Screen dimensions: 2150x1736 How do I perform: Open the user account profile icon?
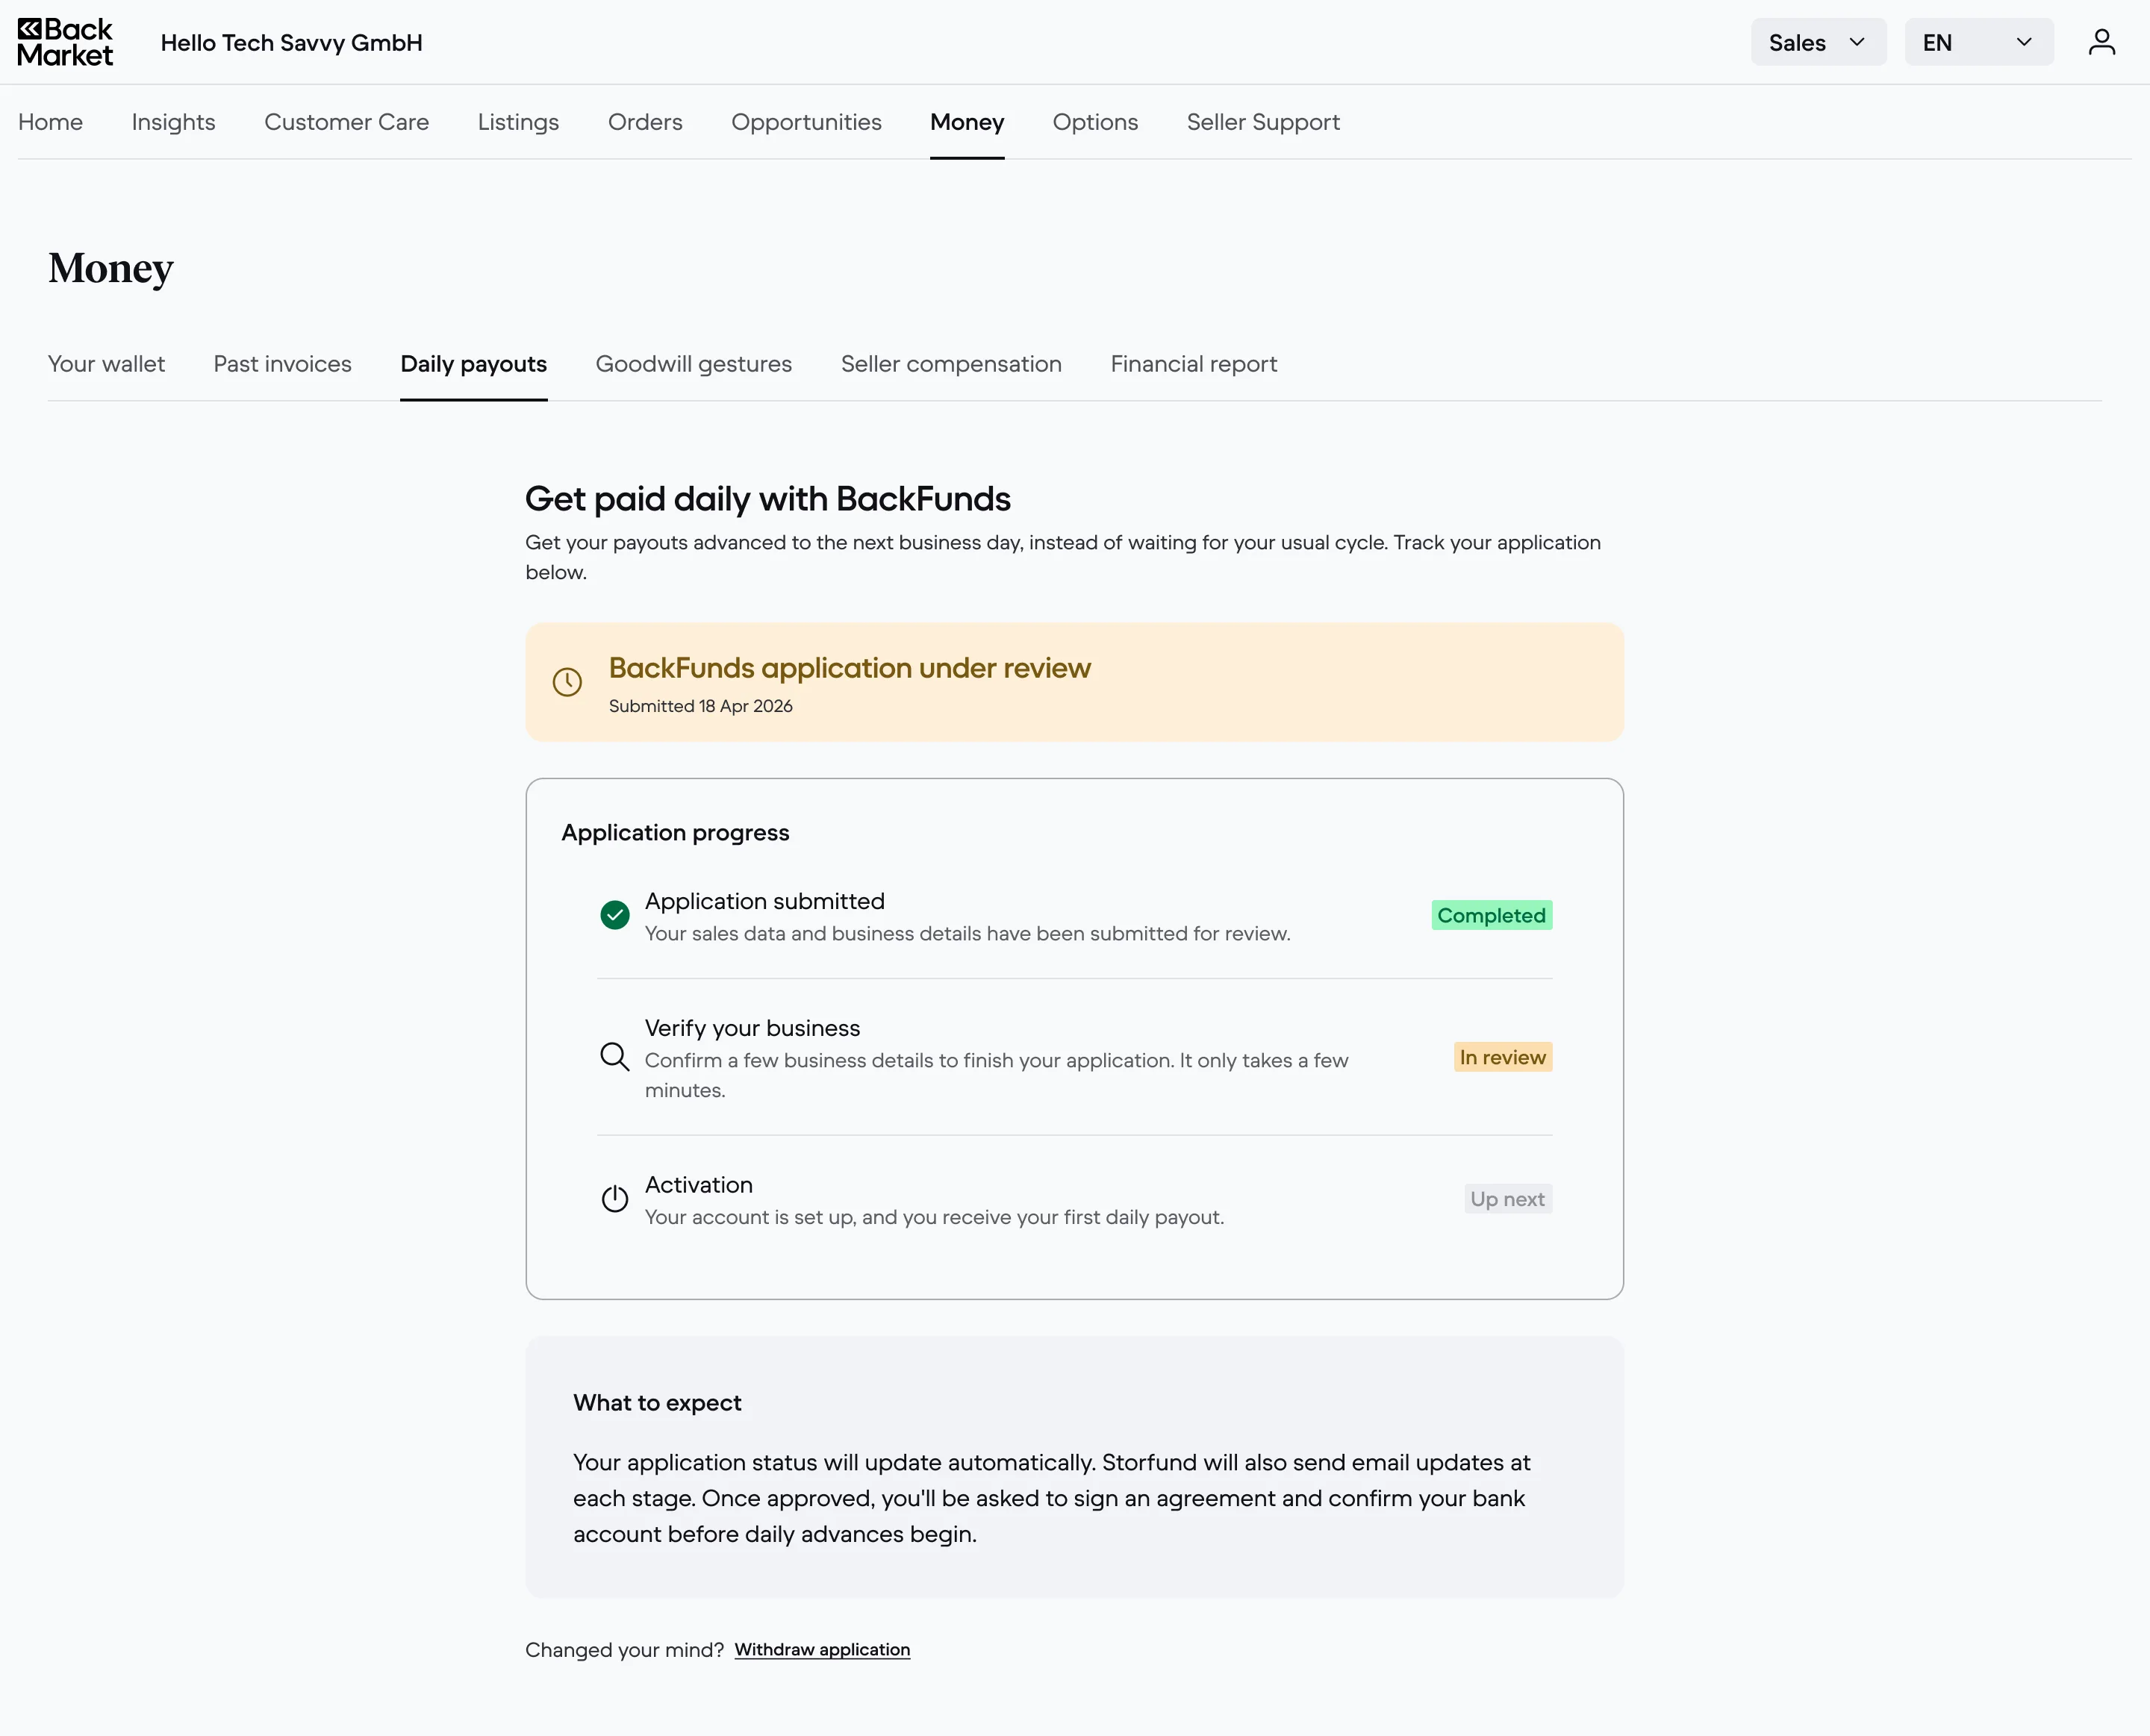click(2101, 42)
